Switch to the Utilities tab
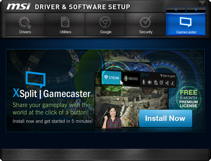 point(65,24)
